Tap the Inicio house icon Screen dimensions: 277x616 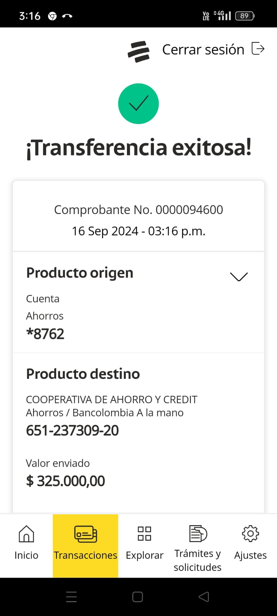(x=26, y=534)
